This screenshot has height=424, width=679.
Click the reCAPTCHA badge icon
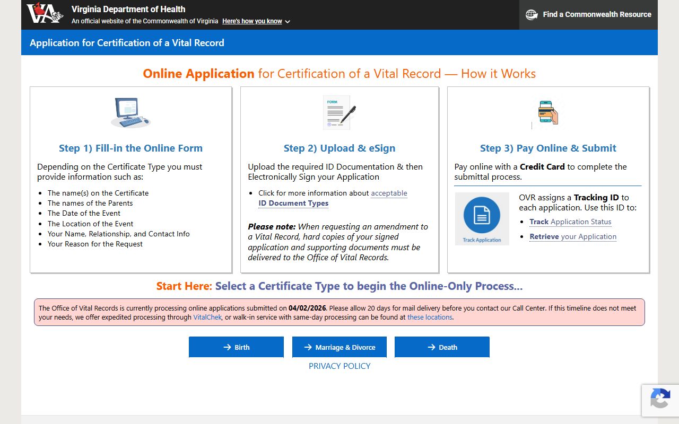pyautogui.click(x=660, y=399)
